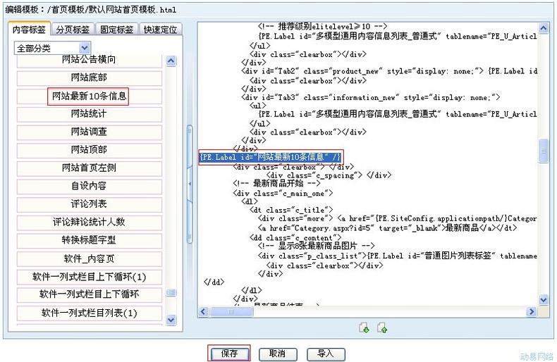Select the 网站首页左侧 label
This screenshot has width=557, height=362.
(x=89, y=168)
